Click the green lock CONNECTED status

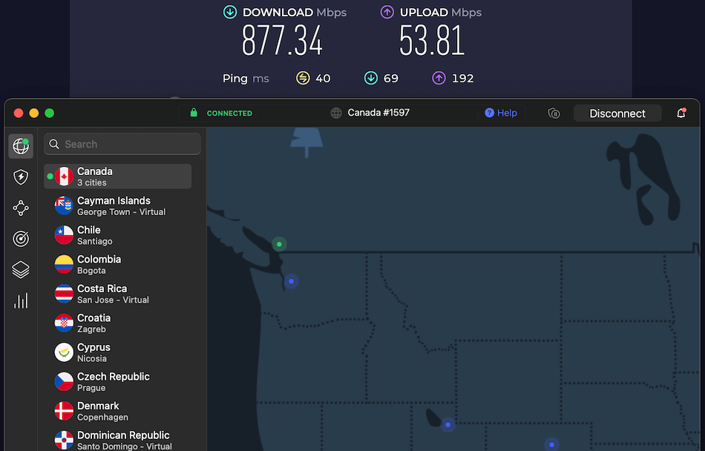[220, 113]
